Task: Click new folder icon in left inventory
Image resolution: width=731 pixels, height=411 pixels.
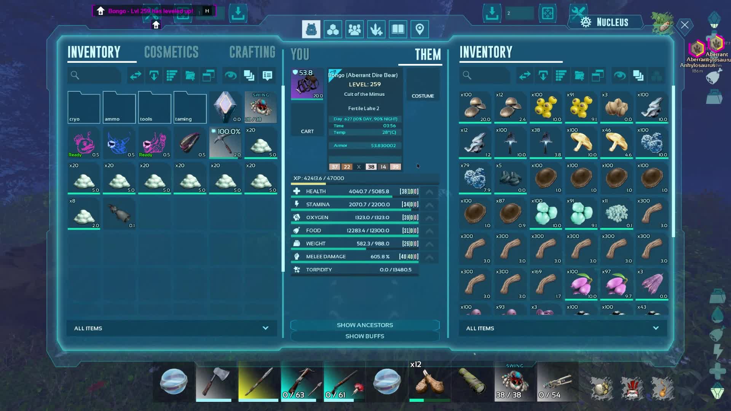Action: coord(190,76)
